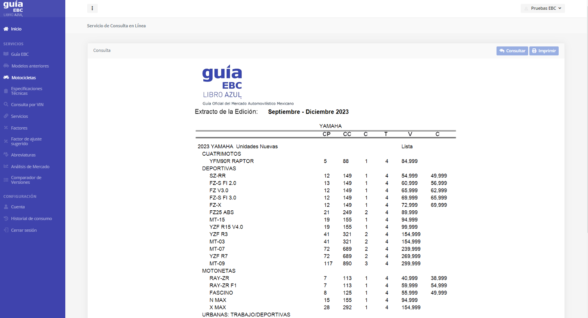This screenshot has width=588, height=318.
Task: Click the exit icon beside Cerrar sesión
Action: 6,230
